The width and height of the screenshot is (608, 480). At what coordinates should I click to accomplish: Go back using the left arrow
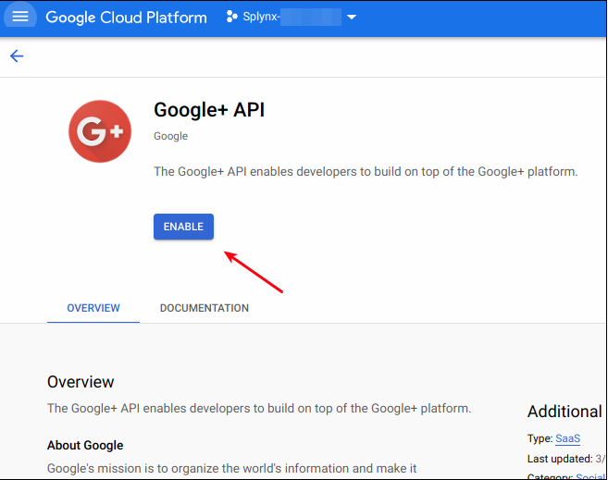[17, 56]
